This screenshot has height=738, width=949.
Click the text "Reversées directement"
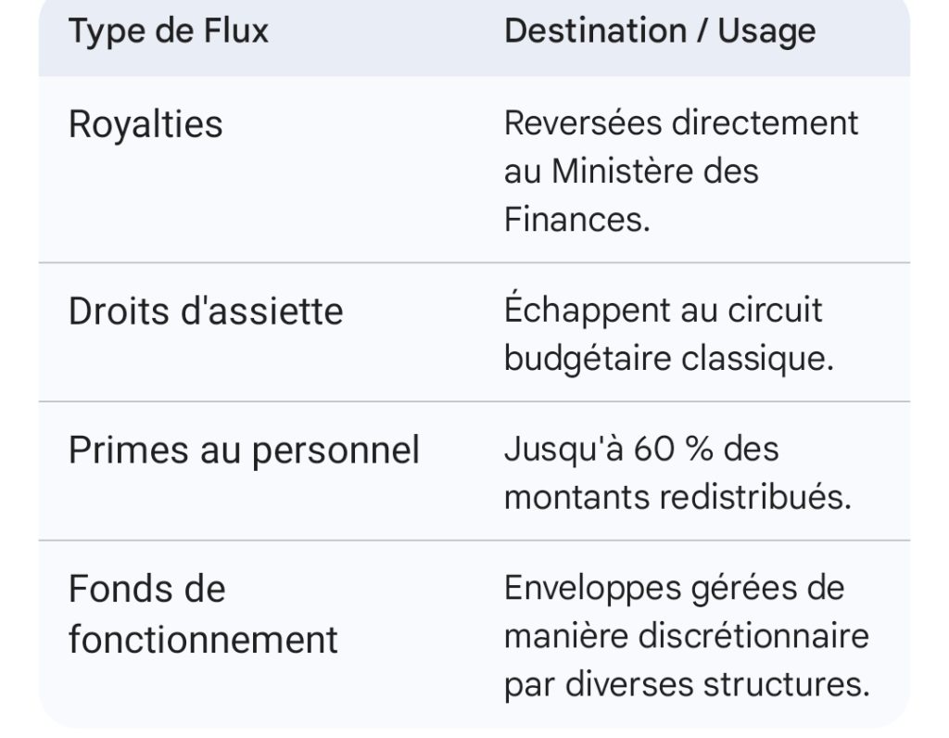681,123
